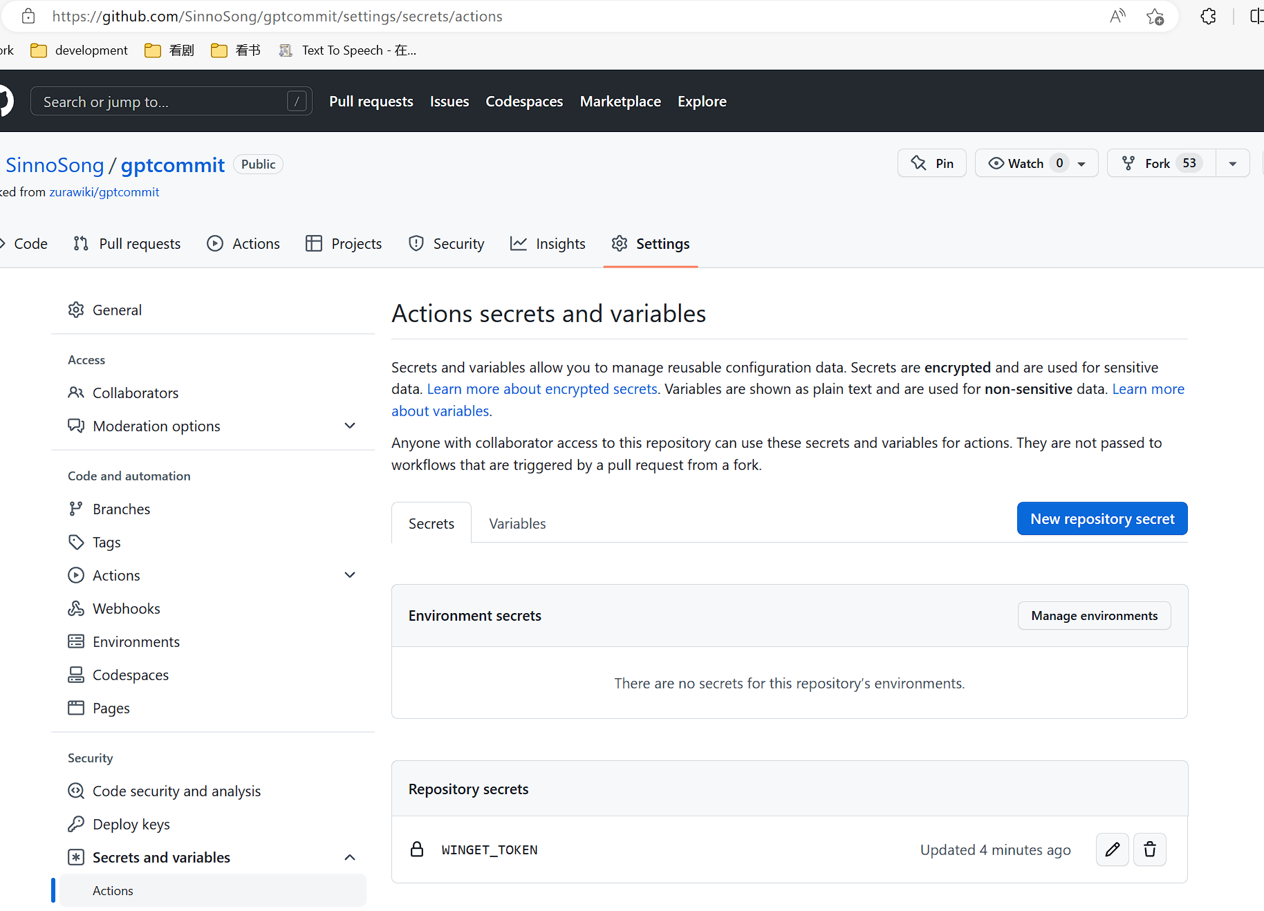This screenshot has width=1264, height=911.
Task: Open the Insights tab
Action: 548,244
